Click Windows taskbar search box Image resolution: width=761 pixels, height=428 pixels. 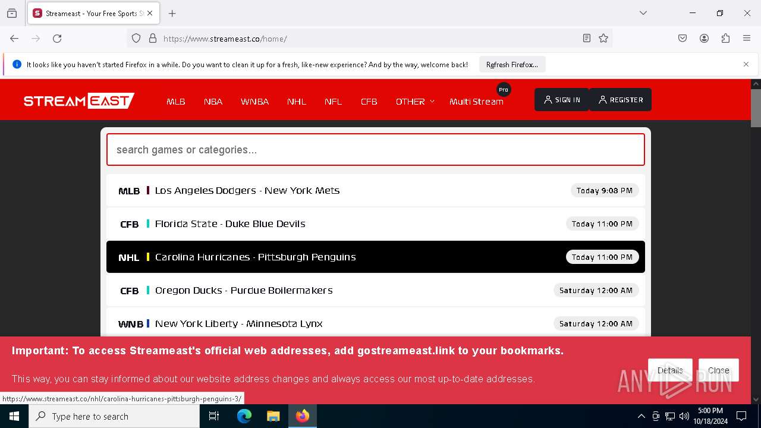pyautogui.click(x=114, y=416)
